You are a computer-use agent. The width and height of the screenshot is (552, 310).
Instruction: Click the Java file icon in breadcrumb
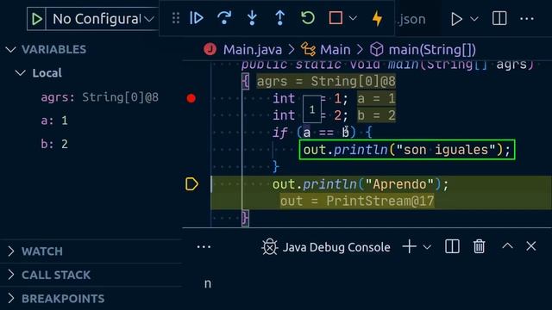(x=210, y=49)
